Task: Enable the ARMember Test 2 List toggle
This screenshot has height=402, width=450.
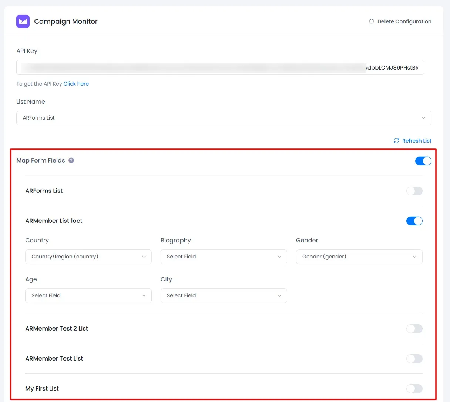Action: pos(414,329)
